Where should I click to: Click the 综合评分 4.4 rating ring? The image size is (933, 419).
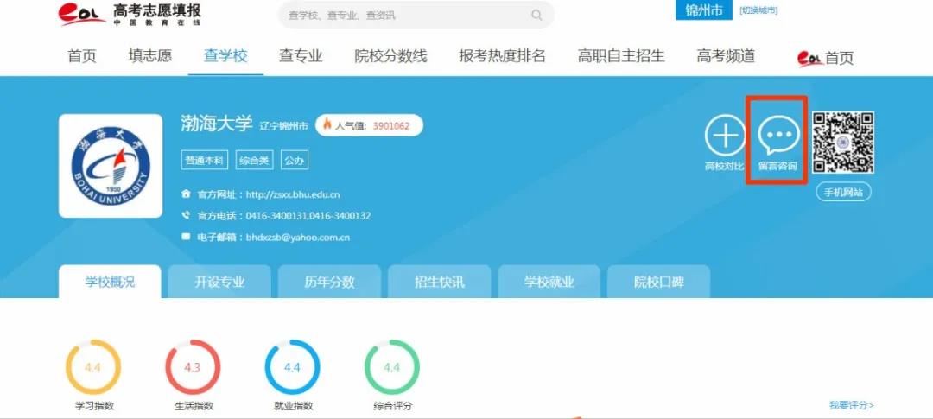(x=392, y=367)
